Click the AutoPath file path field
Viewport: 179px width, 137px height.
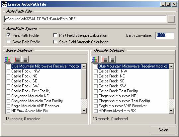(85, 19)
